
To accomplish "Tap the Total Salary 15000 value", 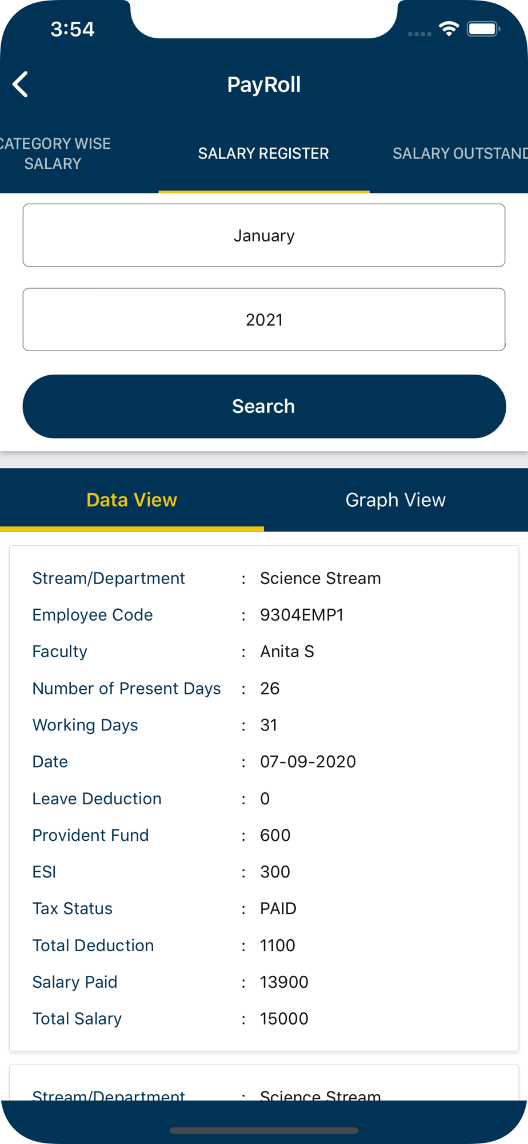I will 284,1019.
